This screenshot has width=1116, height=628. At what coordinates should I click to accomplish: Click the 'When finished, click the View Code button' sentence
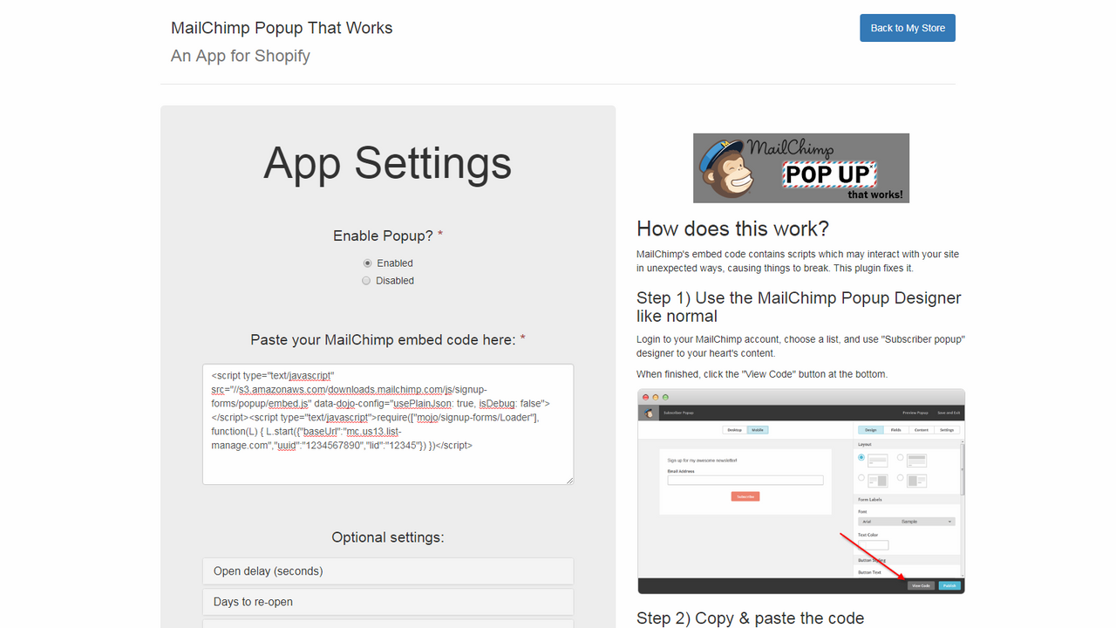coord(762,374)
